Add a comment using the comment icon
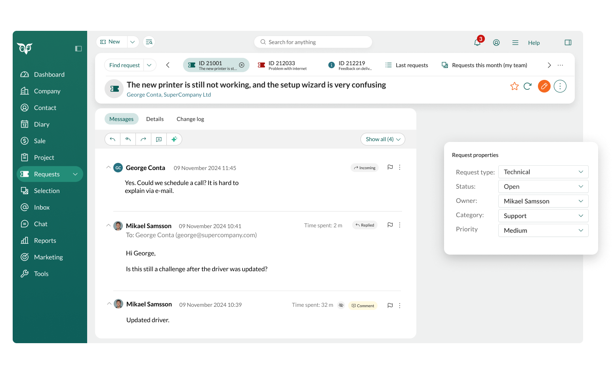The width and height of the screenshot is (614, 374). coord(159,139)
